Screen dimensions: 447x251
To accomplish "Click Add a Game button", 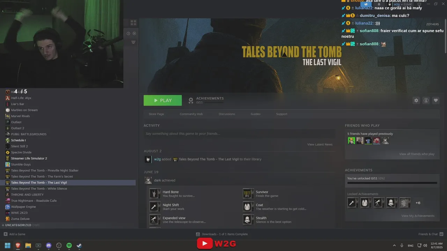I will pos(14,234).
